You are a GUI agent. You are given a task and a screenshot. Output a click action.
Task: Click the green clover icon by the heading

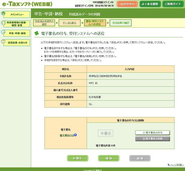pos(36,33)
